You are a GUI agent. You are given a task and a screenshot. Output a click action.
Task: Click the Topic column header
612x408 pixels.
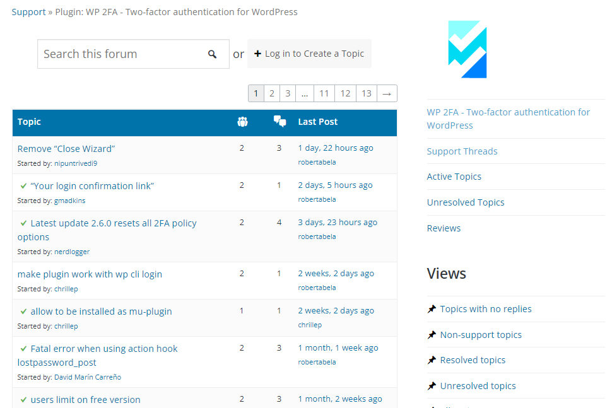coord(29,122)
